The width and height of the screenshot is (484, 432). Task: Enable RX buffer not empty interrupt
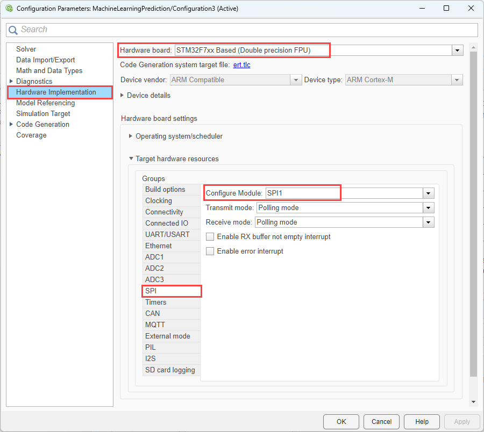tap(210, 236)
